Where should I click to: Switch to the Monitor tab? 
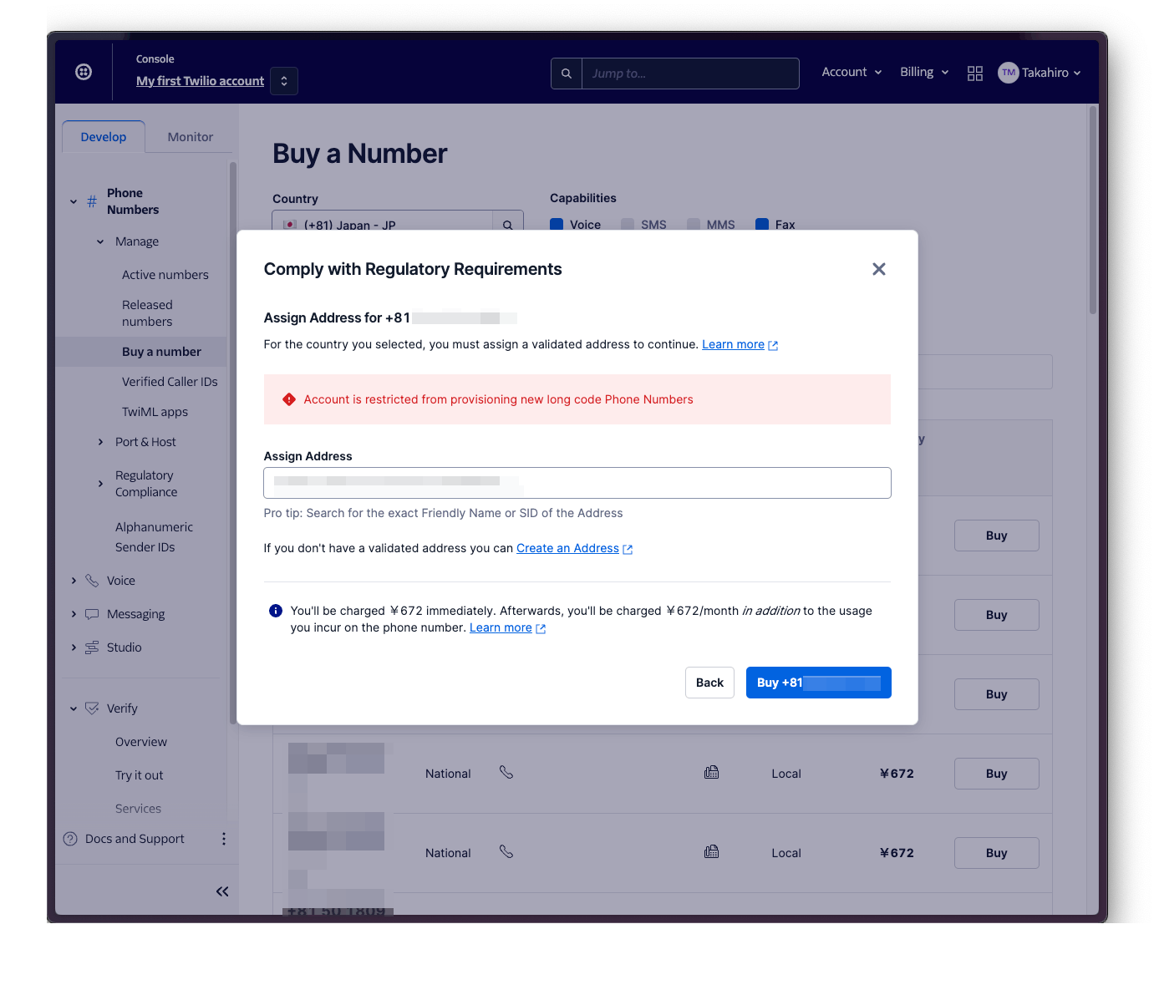tap(191, 137)
